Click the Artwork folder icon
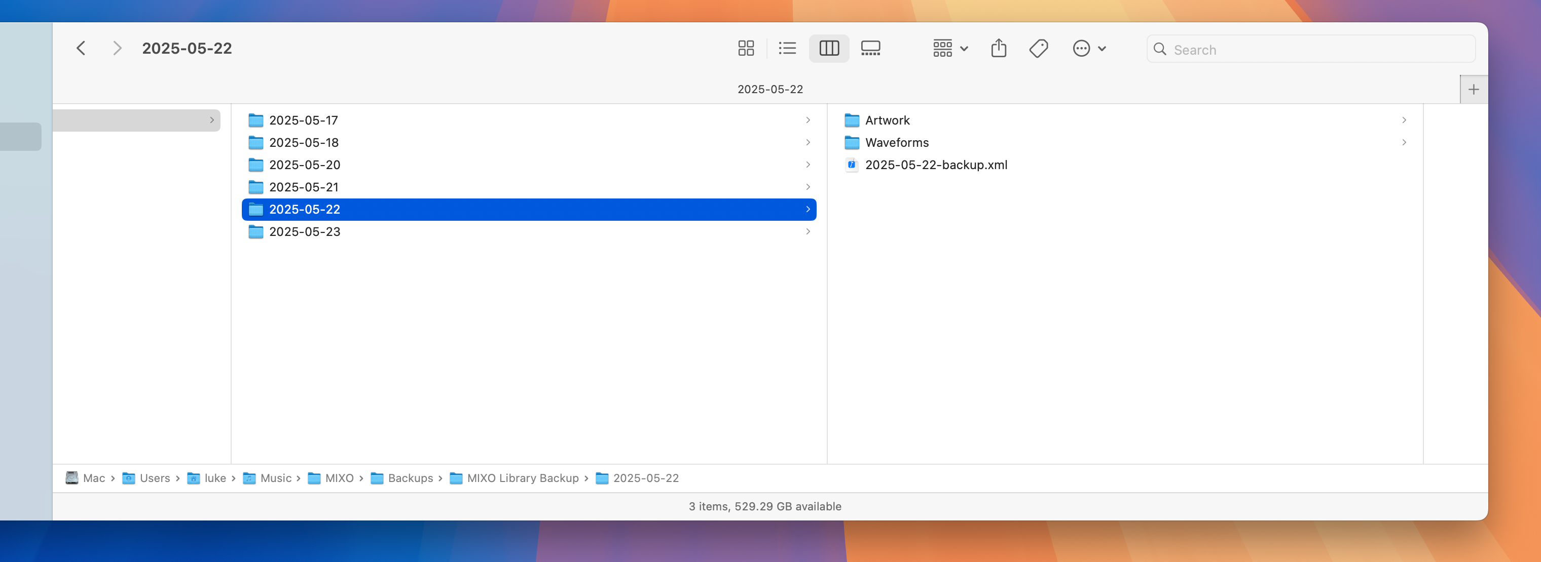The image size is (1541, 562). tap(852, 121)
